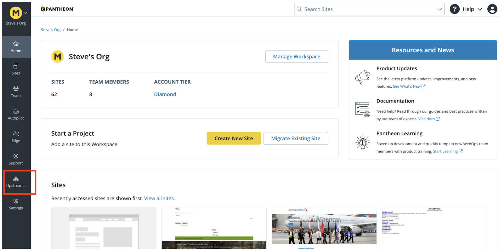Click the user account avatar icon

pyautogui.click(x=492, y=9)
